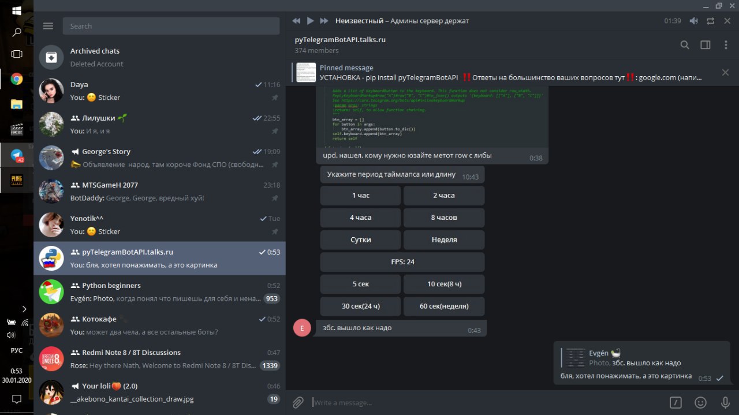
Task: Open the taskbar clock and date
Action: (x=17, y=375)
